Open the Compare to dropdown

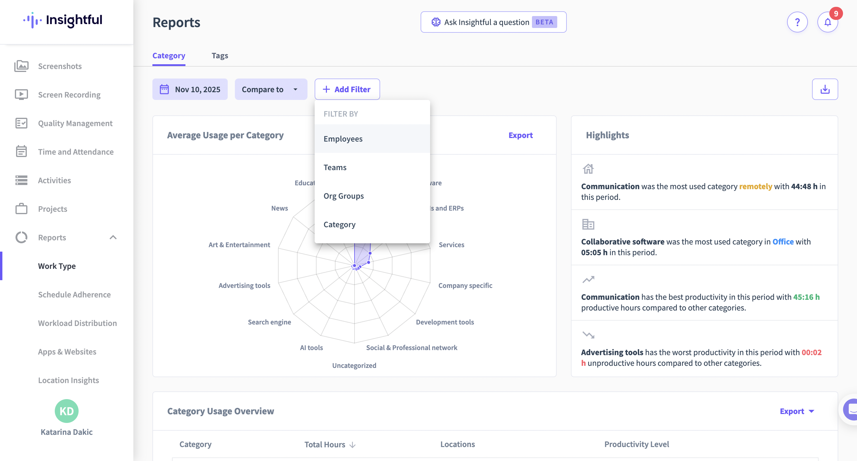point(271,89)
